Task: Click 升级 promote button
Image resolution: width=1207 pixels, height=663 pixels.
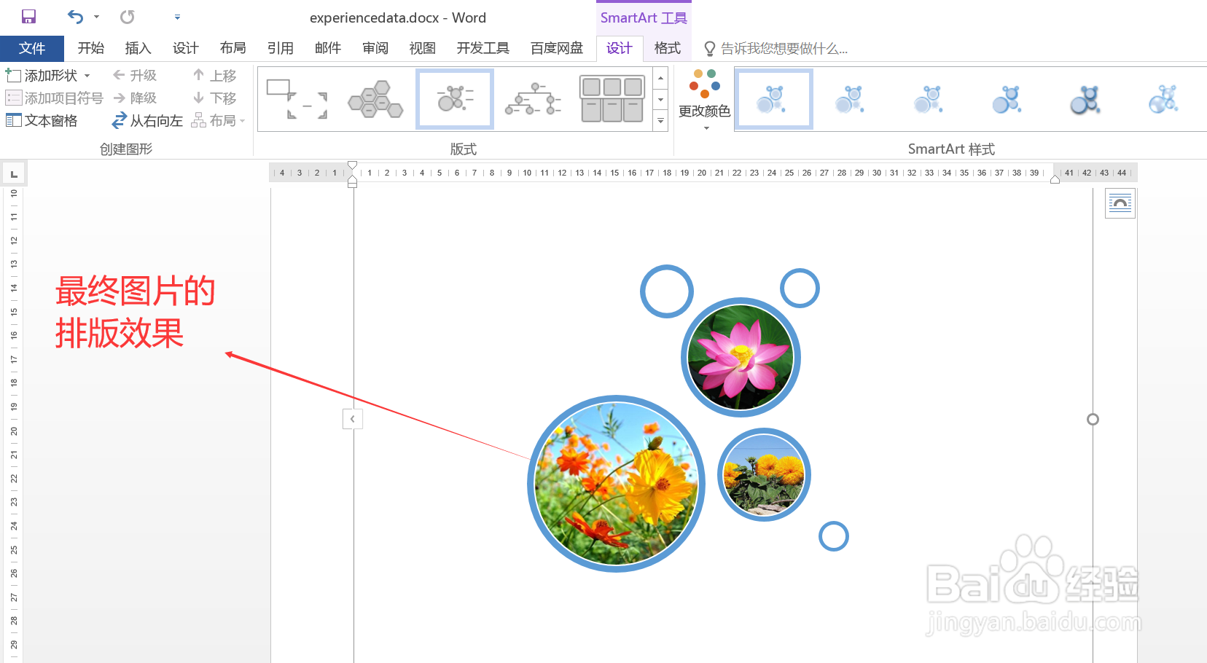Action: 135,75
